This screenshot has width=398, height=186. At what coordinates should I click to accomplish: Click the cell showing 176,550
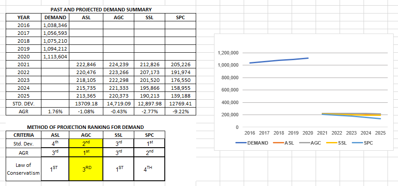[180, 80]
